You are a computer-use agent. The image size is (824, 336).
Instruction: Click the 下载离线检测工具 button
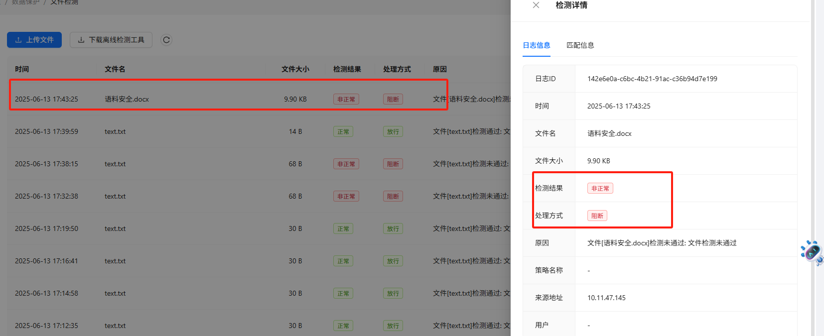click(x=111, y=40)
